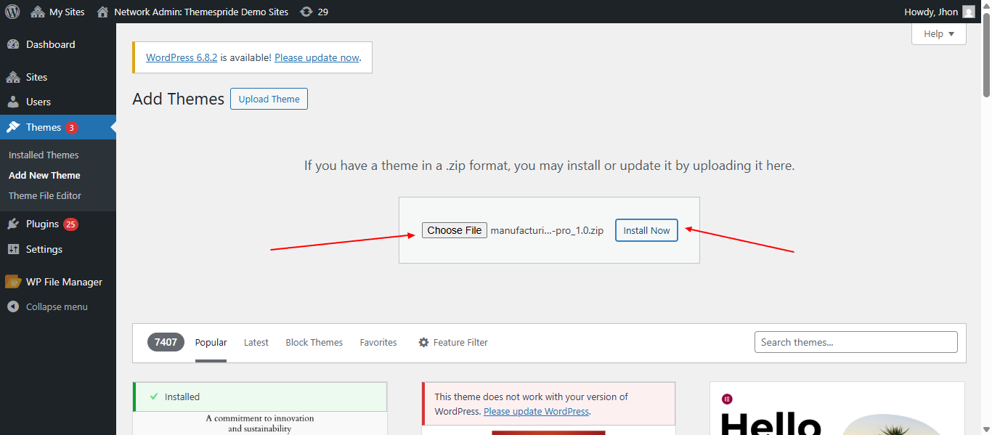This screenshot has width=992, height=435.
Task: Open the installed theme preview thumbnail
Action: pos(260,423)
